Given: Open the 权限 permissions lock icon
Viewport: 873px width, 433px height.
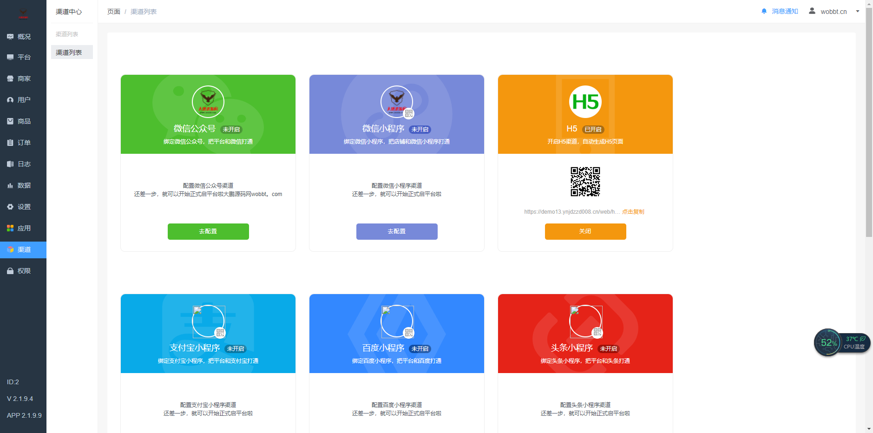Looking at the screenshot, I should coord(10,270).
